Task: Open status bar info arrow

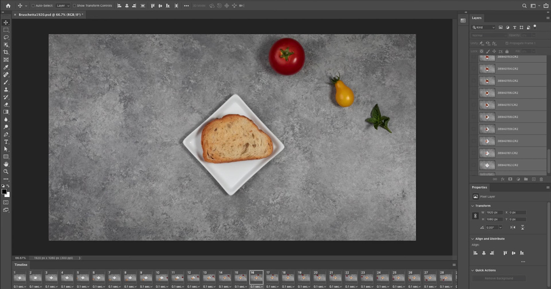Action: coord(80,258)
